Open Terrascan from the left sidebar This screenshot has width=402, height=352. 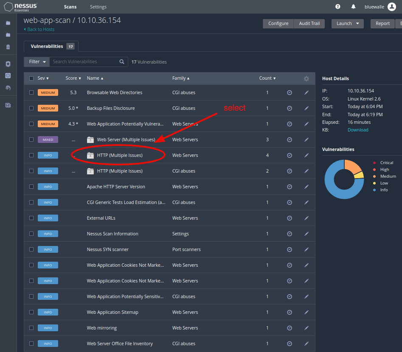(x=8, y=88)
